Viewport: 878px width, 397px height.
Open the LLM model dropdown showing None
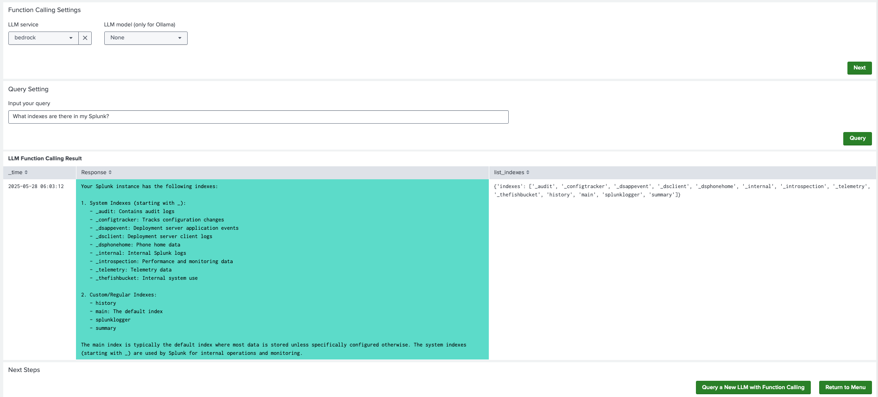tap(146, 38)
